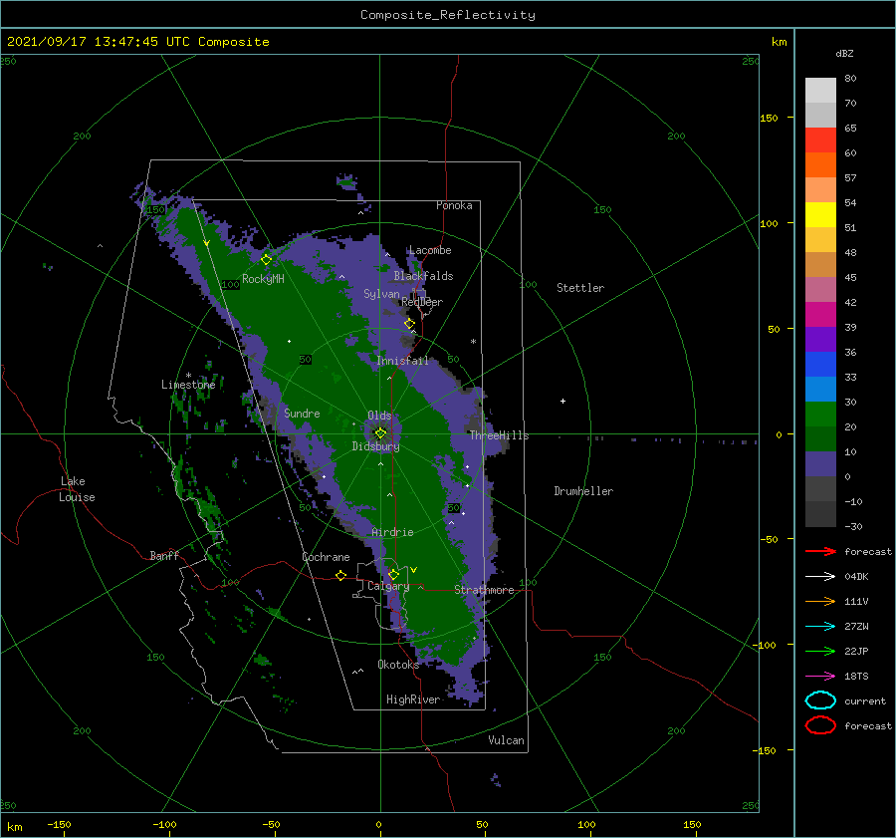Click the cyan current ellipse icon
Viewport: 896px width, 838px height.
point(820,700)
